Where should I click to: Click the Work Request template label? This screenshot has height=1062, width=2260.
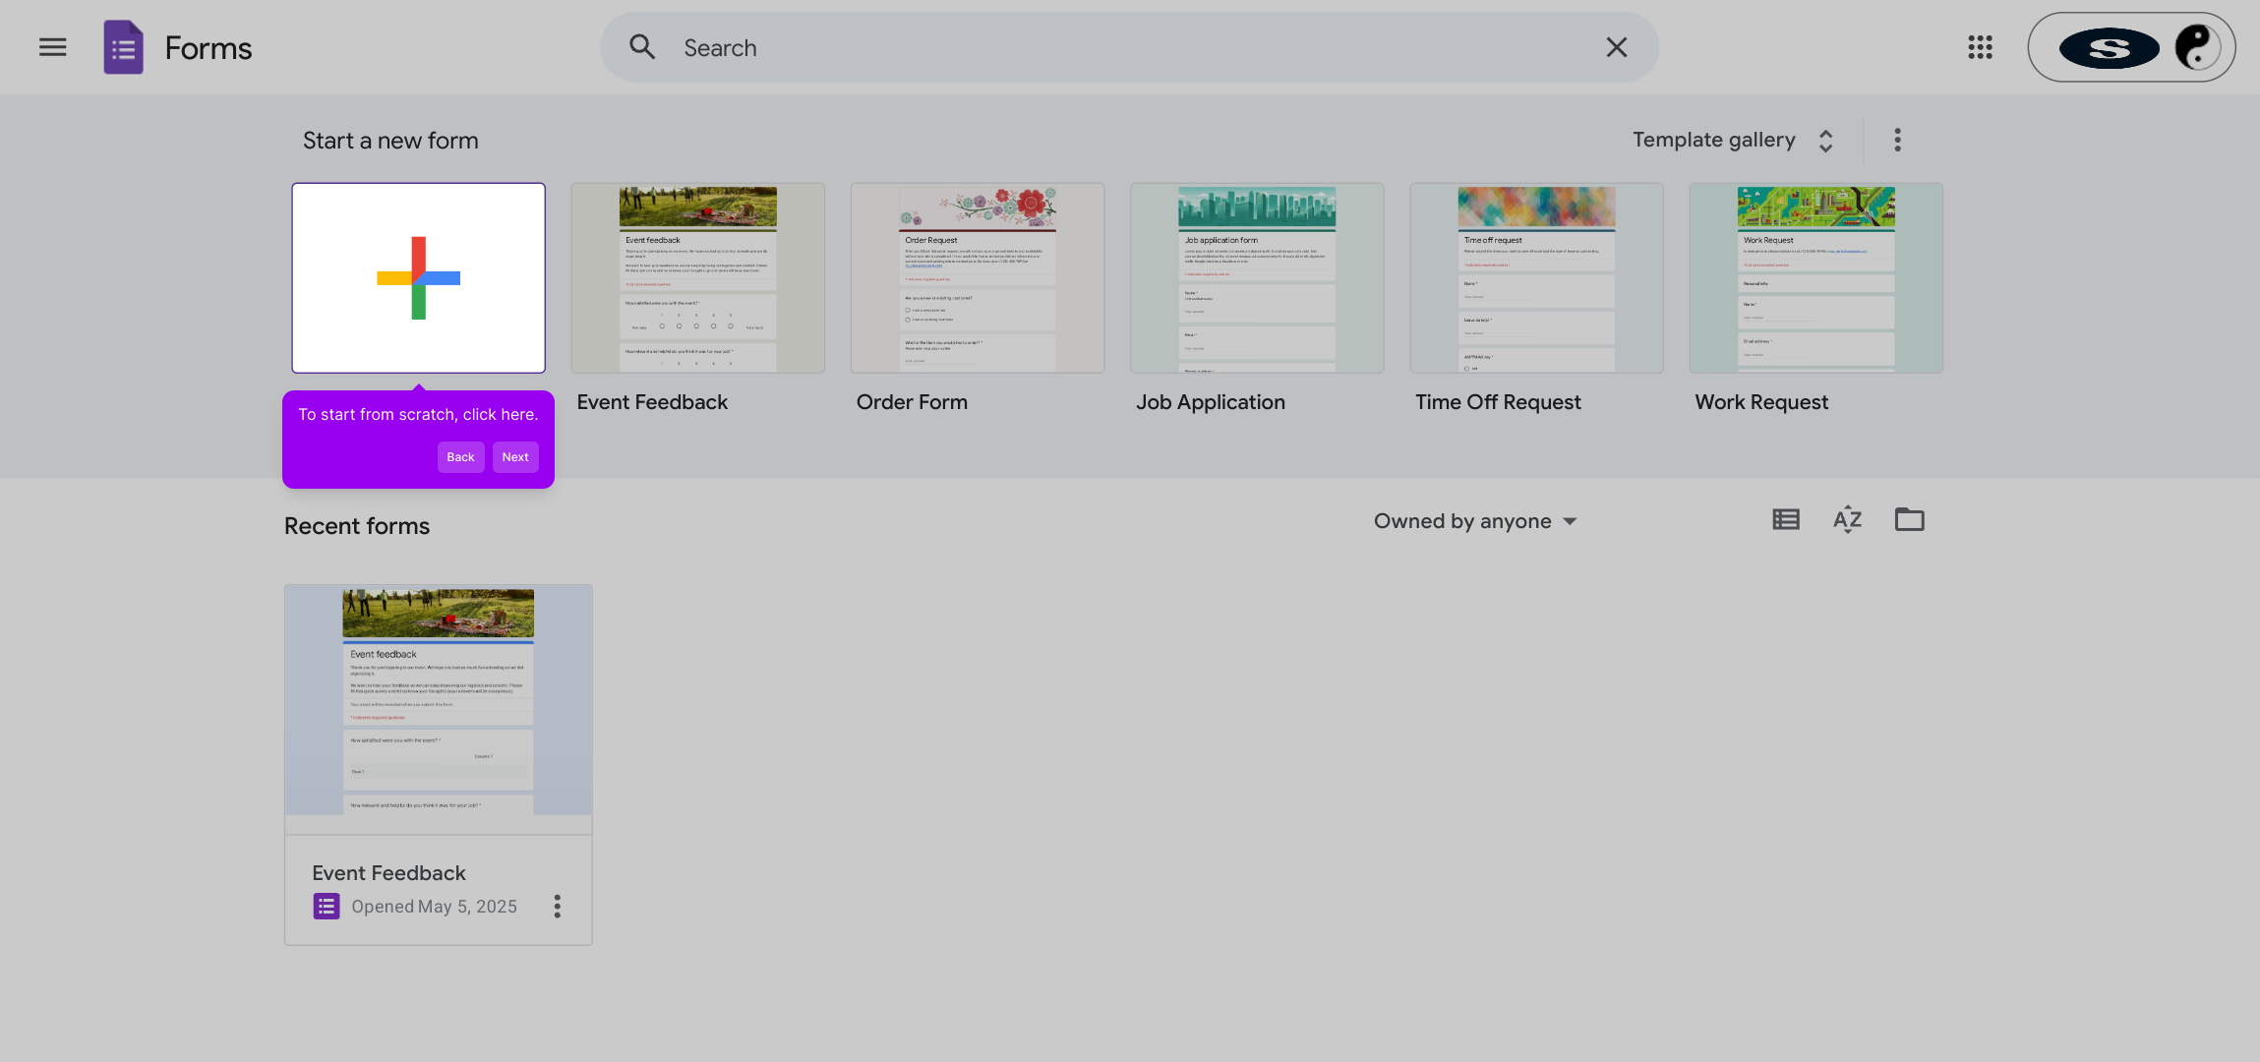(x=1761, y=402)
